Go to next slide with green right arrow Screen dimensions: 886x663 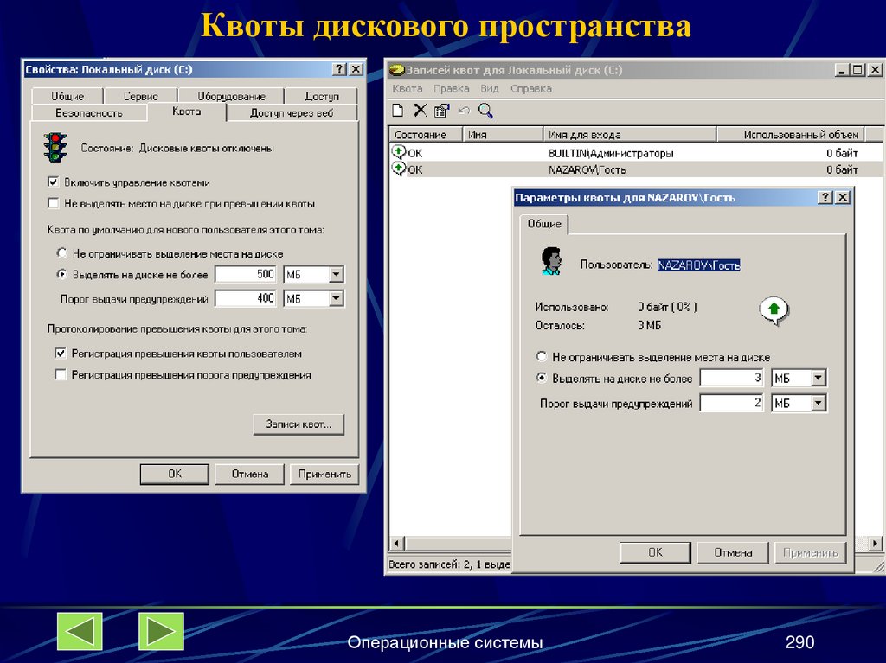161,631
